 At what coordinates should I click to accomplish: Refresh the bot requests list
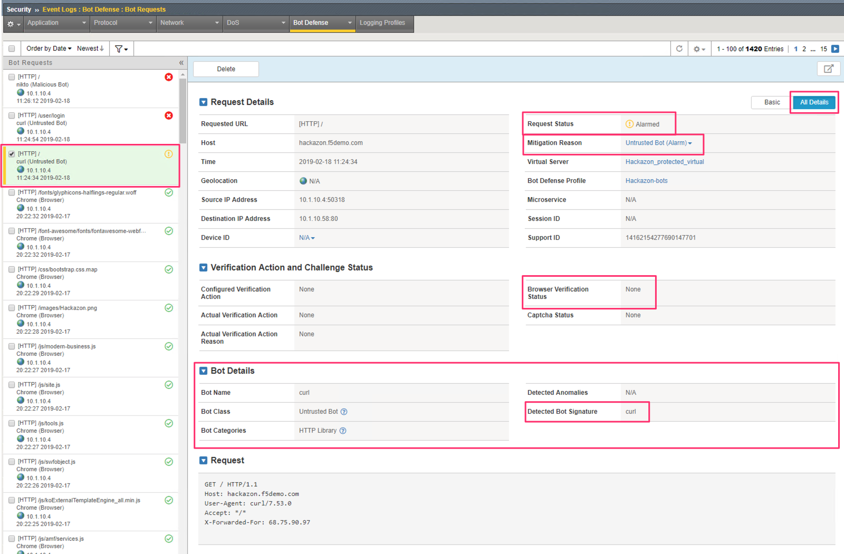[x=679, y=48]
